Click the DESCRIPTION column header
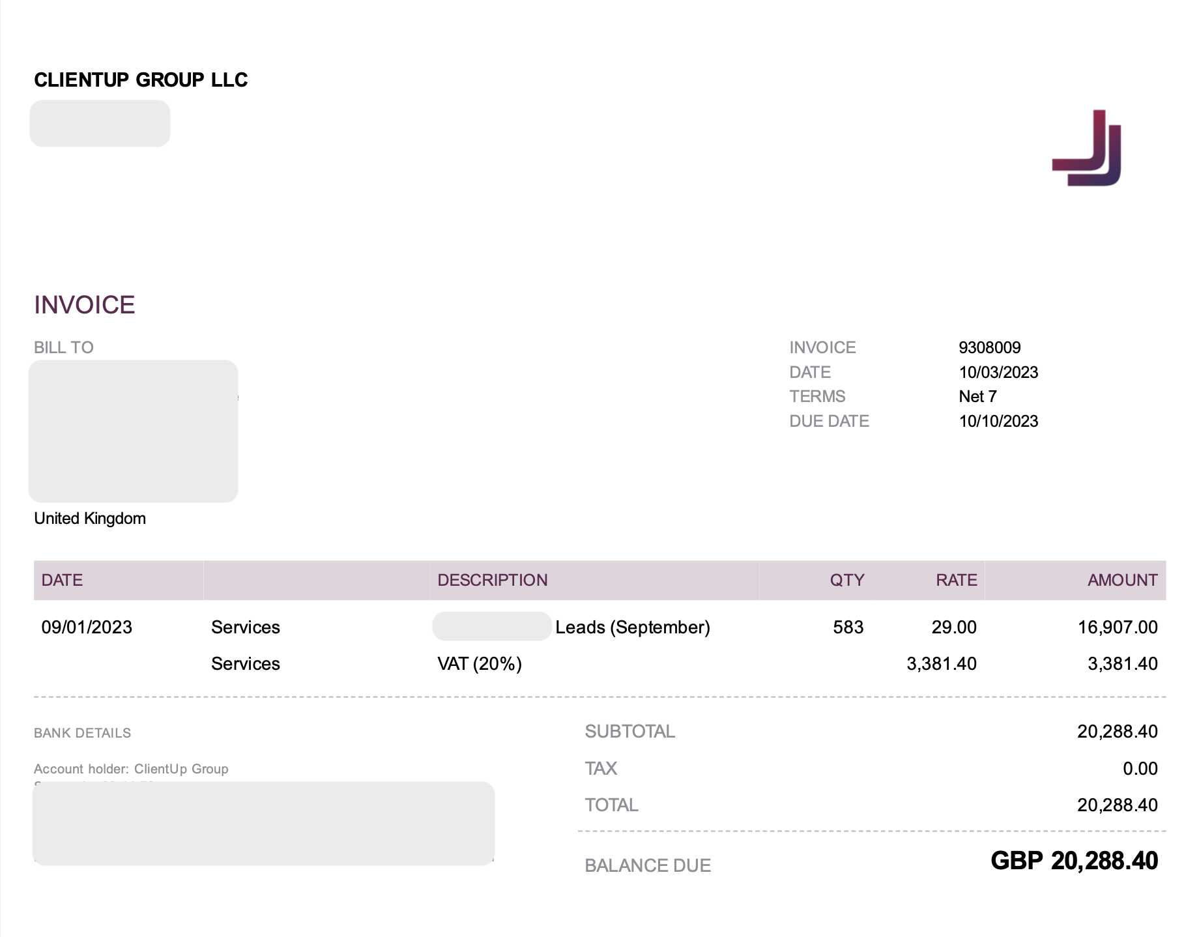The image size is (1199, 937). pyautogui.click(x=492, y=580)
